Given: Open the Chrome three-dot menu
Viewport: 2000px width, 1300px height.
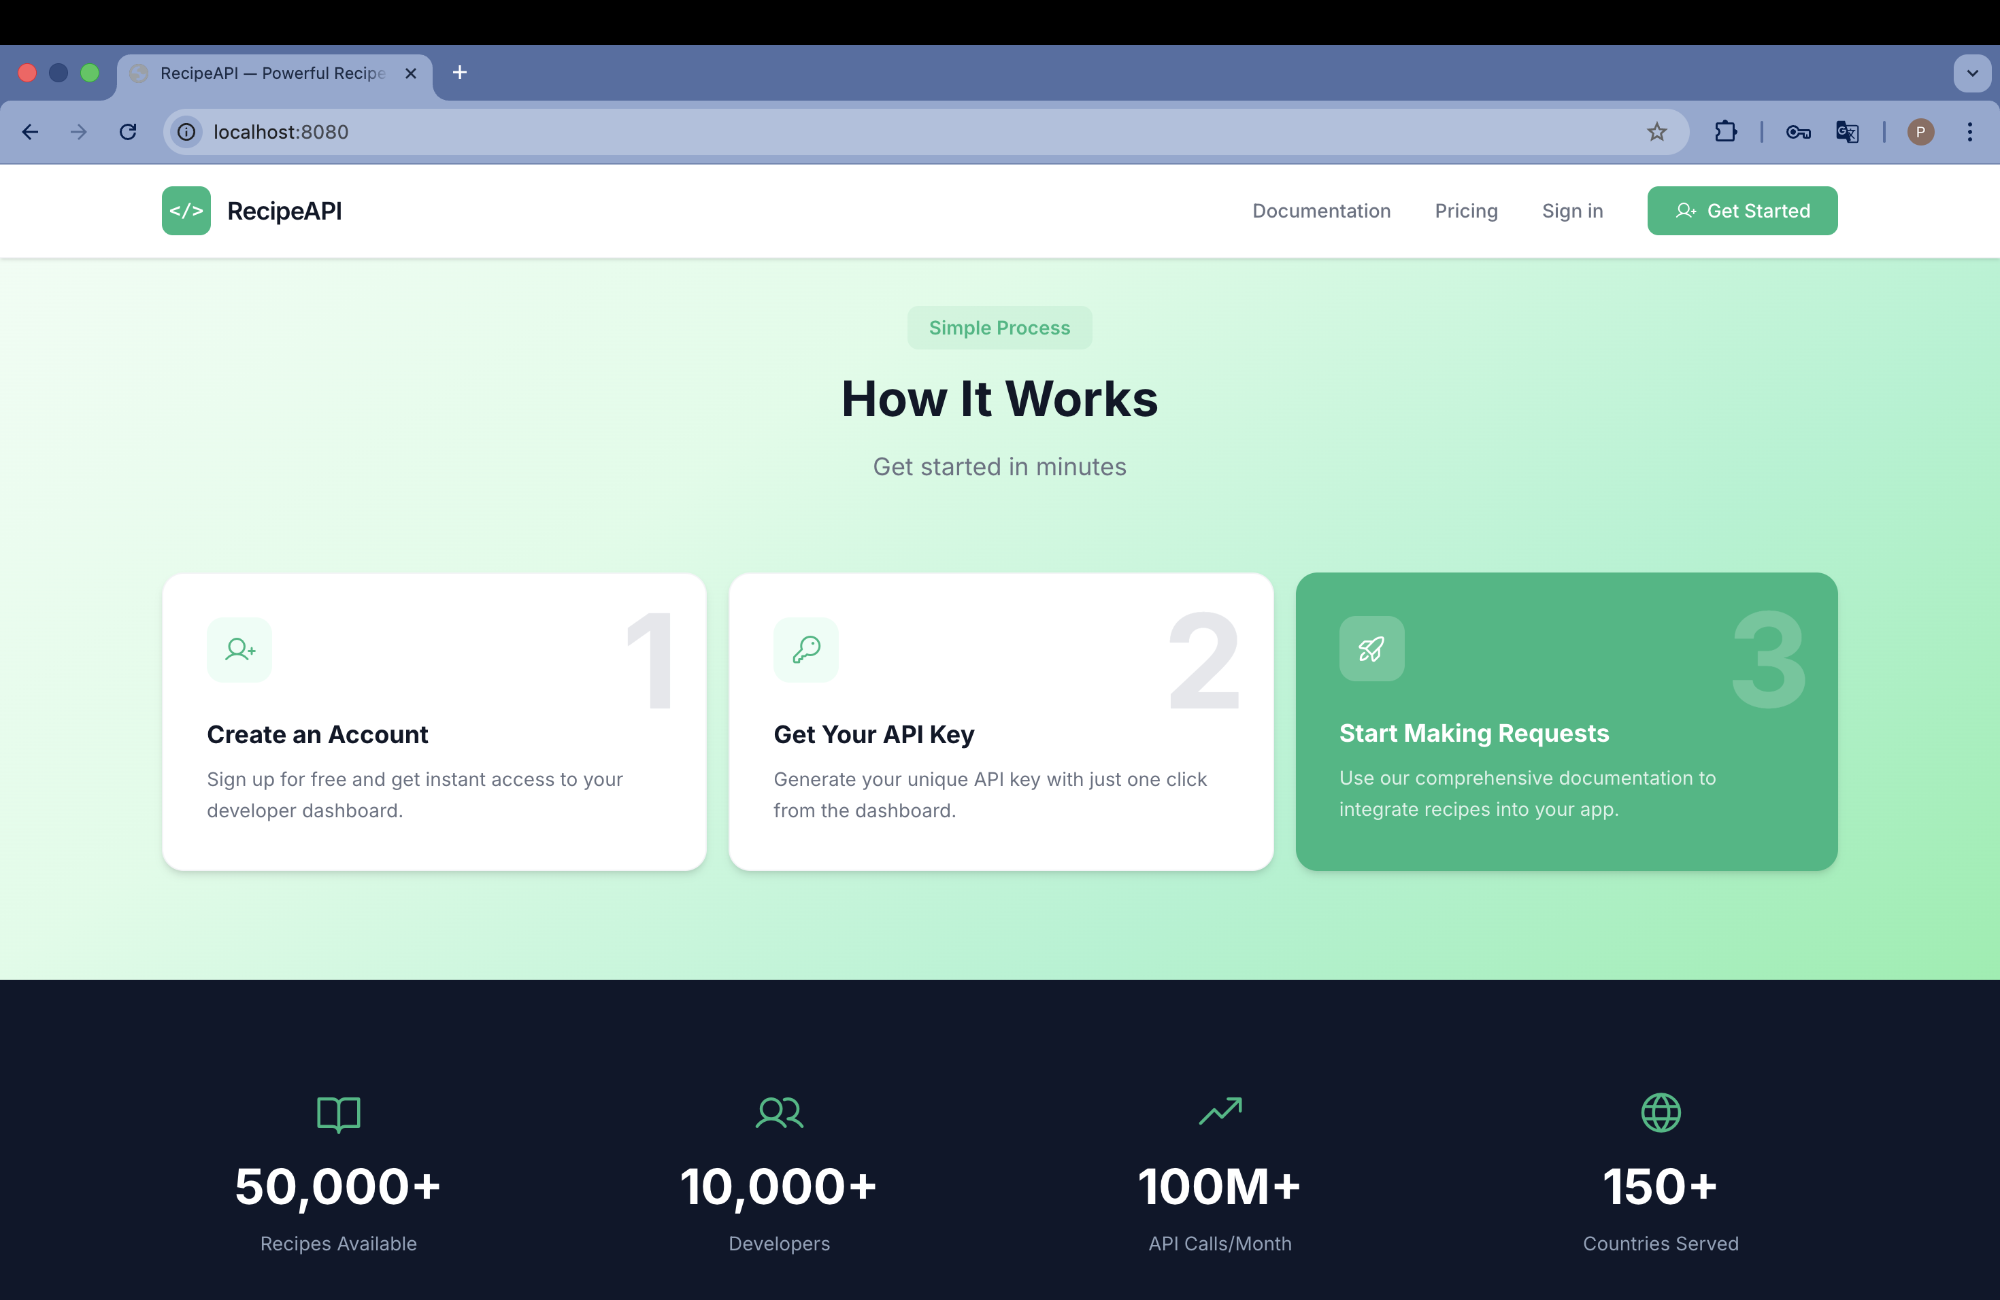Looking at the screenshot, I should pos(1969,132).
